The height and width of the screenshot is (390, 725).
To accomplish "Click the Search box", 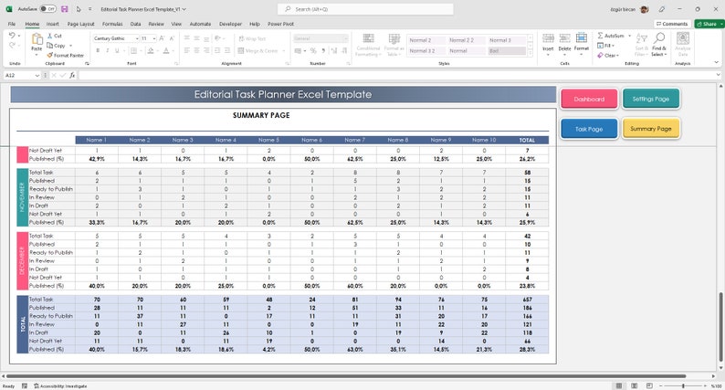I will [x=365, y=9].
